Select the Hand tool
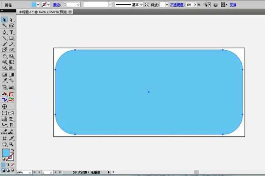 click(x=4, y=144)
